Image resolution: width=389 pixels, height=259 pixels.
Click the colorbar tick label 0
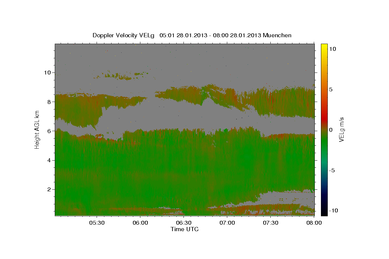pyautogui.click(x=331, y=130)
